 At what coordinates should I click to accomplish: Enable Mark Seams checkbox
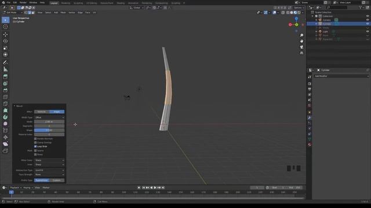35,150
